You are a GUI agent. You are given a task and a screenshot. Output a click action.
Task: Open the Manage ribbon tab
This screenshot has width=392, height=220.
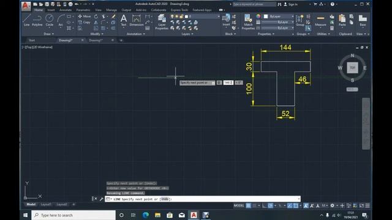[111, 10]
